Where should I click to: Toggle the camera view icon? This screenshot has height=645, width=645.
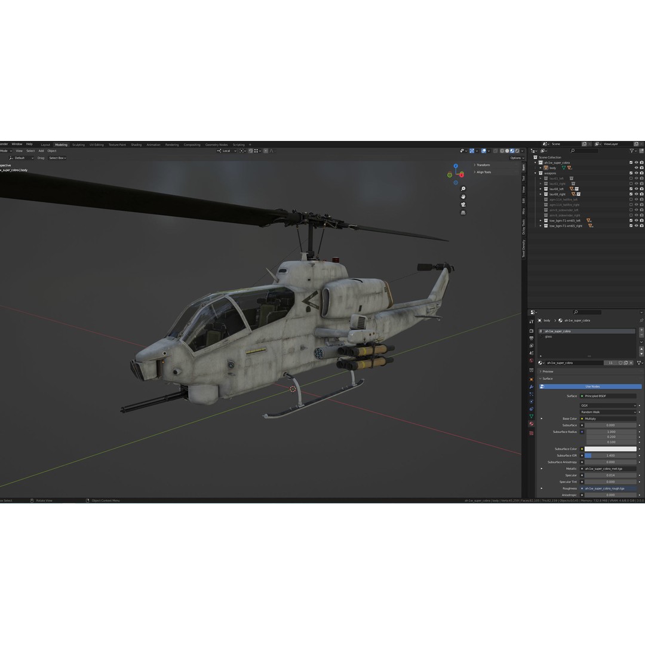(x=463, y=204)
